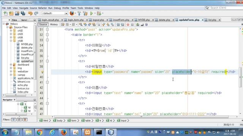Open the Refactor menu
This screenshot has height=136, width=243.
tap(43, 8)
